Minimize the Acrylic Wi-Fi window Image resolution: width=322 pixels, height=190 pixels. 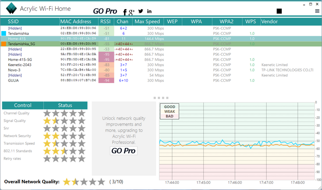[304, 4]
